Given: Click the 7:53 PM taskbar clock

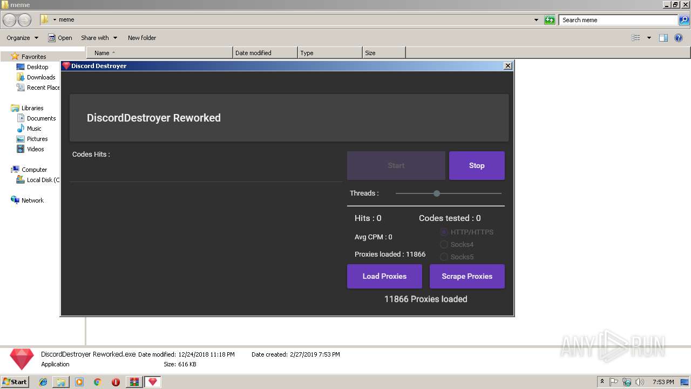Looking at the screenshot, I should pos(663,382).
